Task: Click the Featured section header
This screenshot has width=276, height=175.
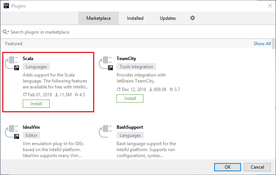Action: click(x=14, y=44)
